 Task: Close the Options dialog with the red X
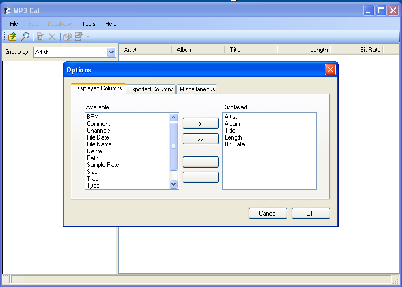coord(330,70)
